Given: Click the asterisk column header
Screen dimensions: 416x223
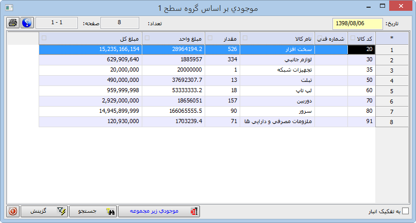Looking at the screenshot, I should point(392,39).
